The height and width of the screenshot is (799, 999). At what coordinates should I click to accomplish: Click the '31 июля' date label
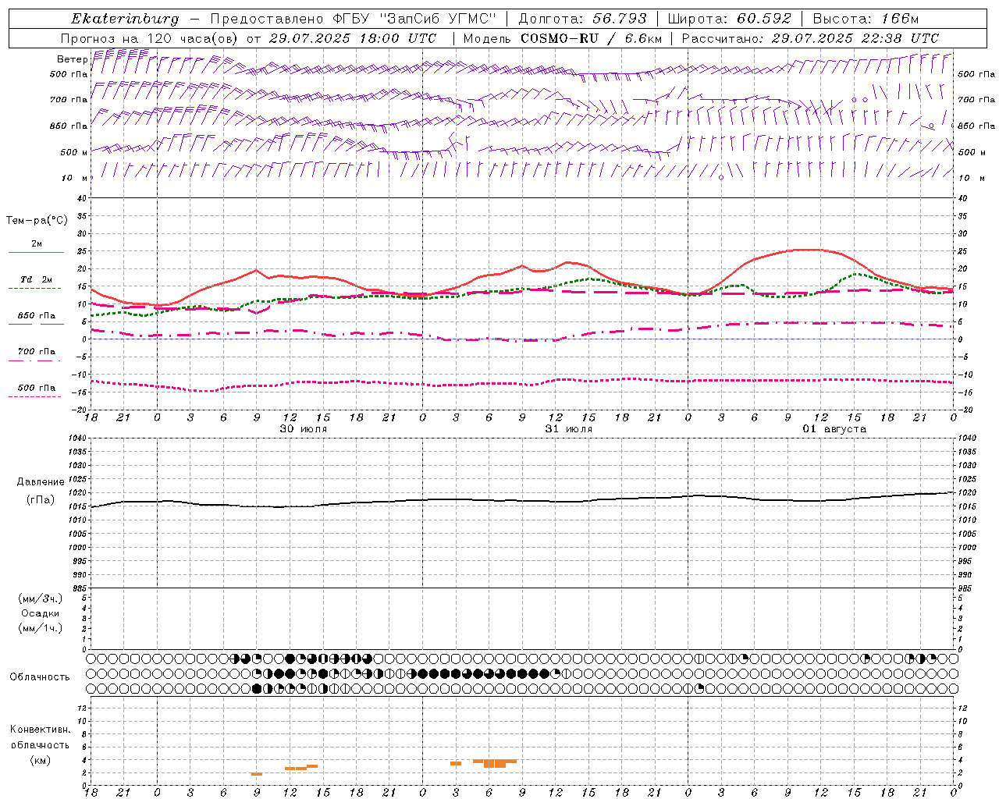pos(569,429)
